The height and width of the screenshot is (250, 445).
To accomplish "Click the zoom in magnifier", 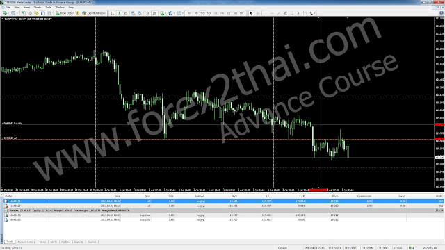I will (x=133, y=13).
